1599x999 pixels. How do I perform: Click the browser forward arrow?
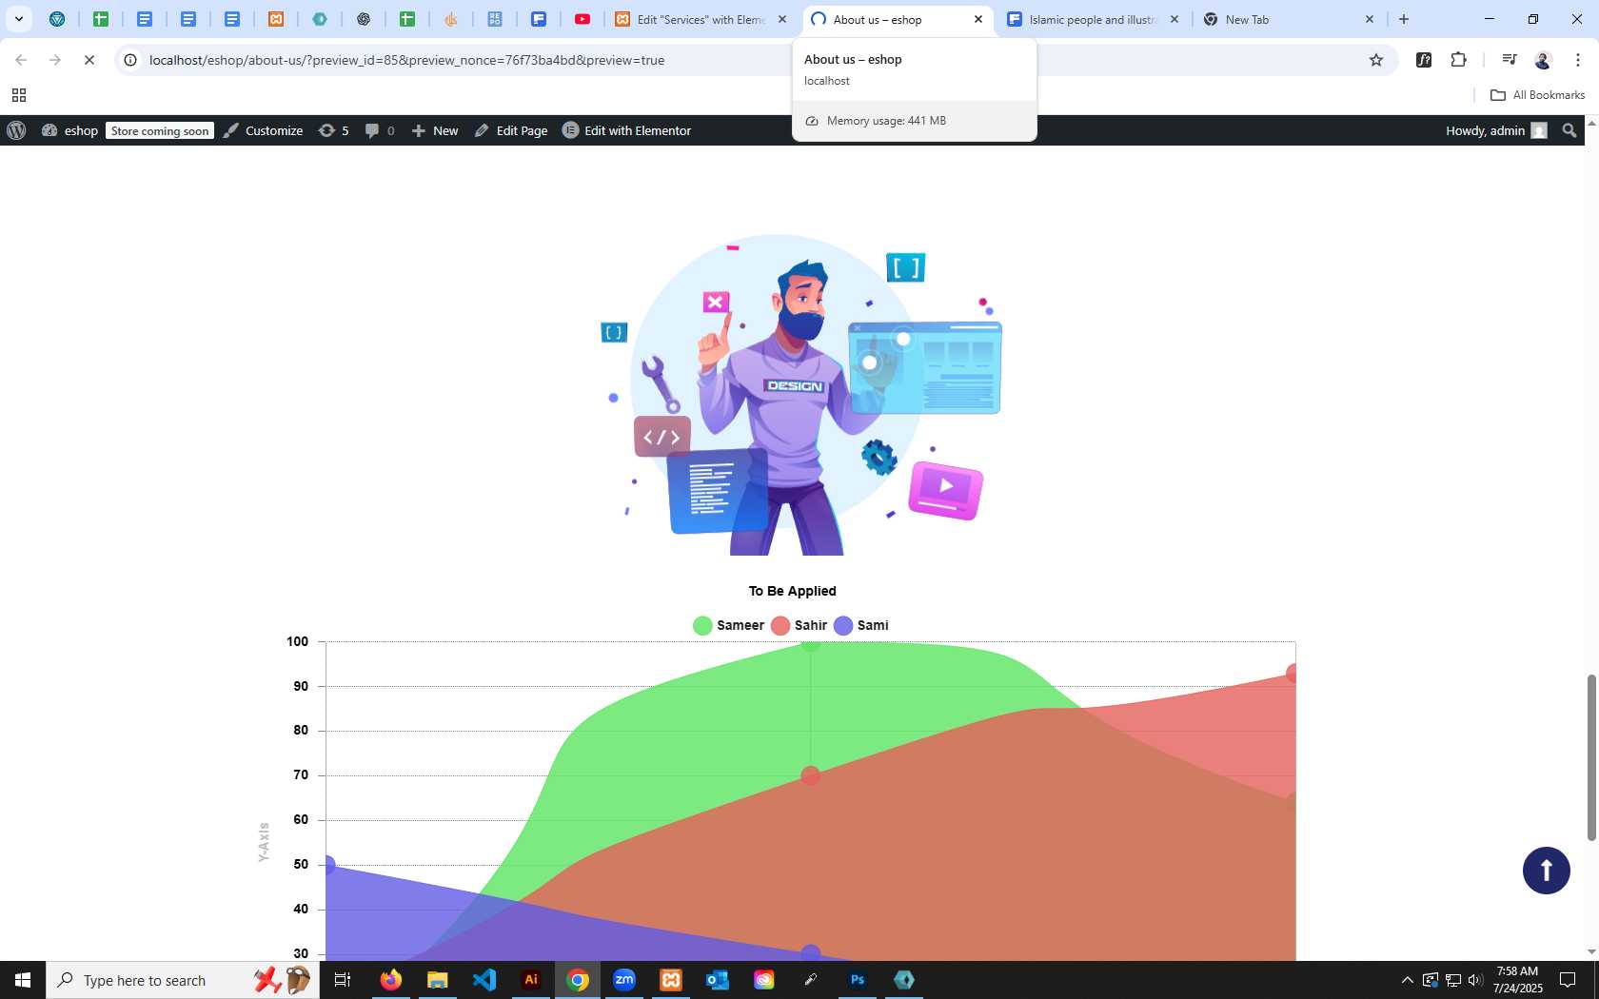click(x=55, y=60)
